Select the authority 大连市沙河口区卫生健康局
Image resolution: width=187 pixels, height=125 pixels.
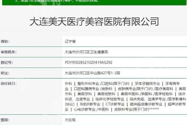point(86,52)
